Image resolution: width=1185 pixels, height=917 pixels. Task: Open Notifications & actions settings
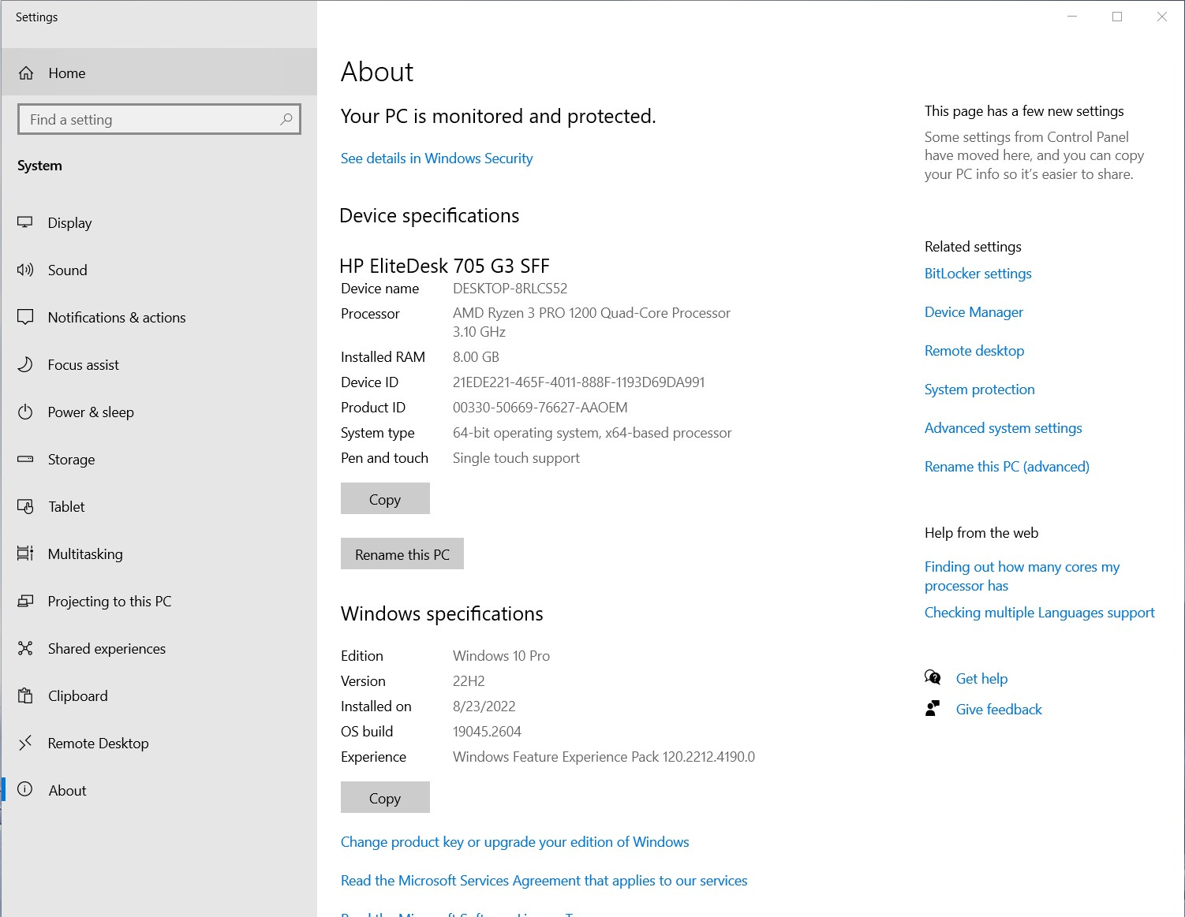pyautogui.click(x=117, y=317)
